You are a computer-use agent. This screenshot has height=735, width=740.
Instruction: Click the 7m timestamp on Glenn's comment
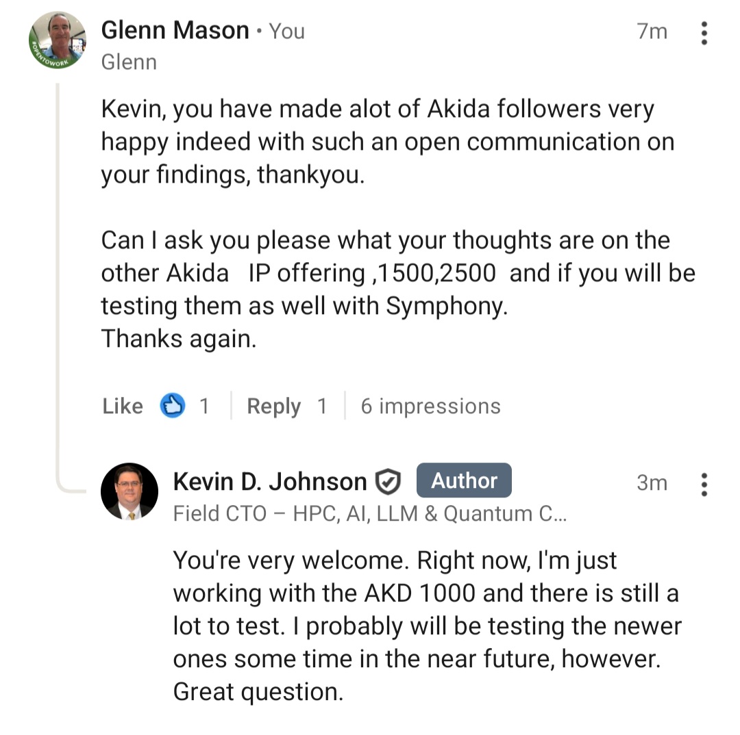[652, 31]
